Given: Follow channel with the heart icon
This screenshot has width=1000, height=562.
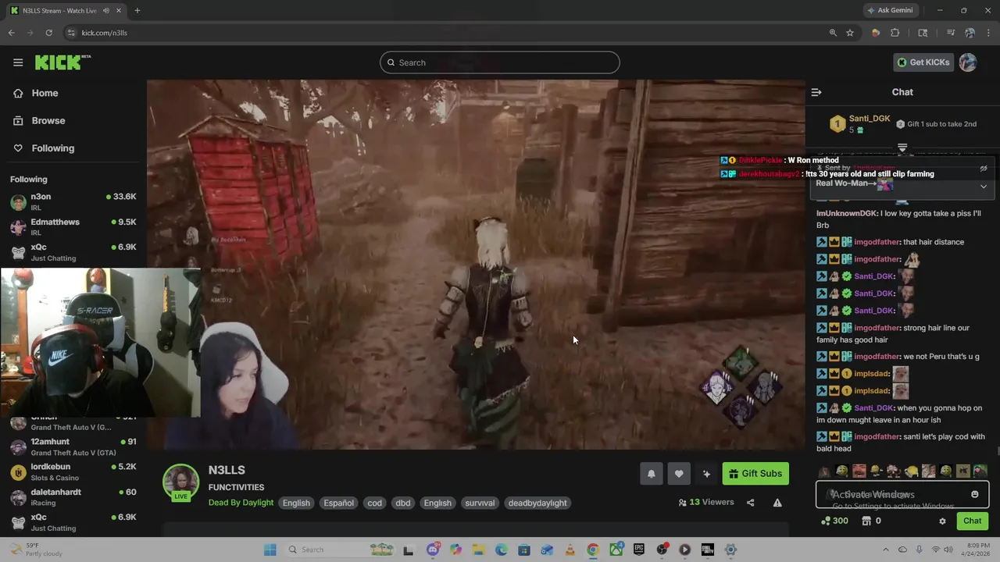Looking at the screenshot, I should tap(679, 474).
